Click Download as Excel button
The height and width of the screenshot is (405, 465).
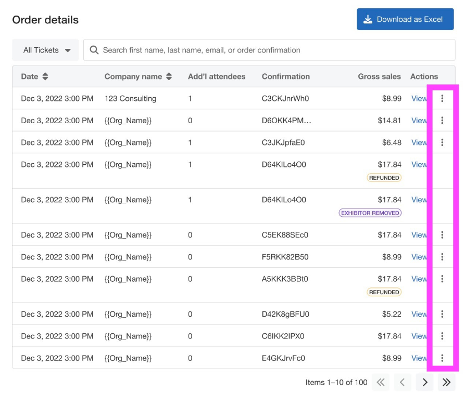point(405,19)
